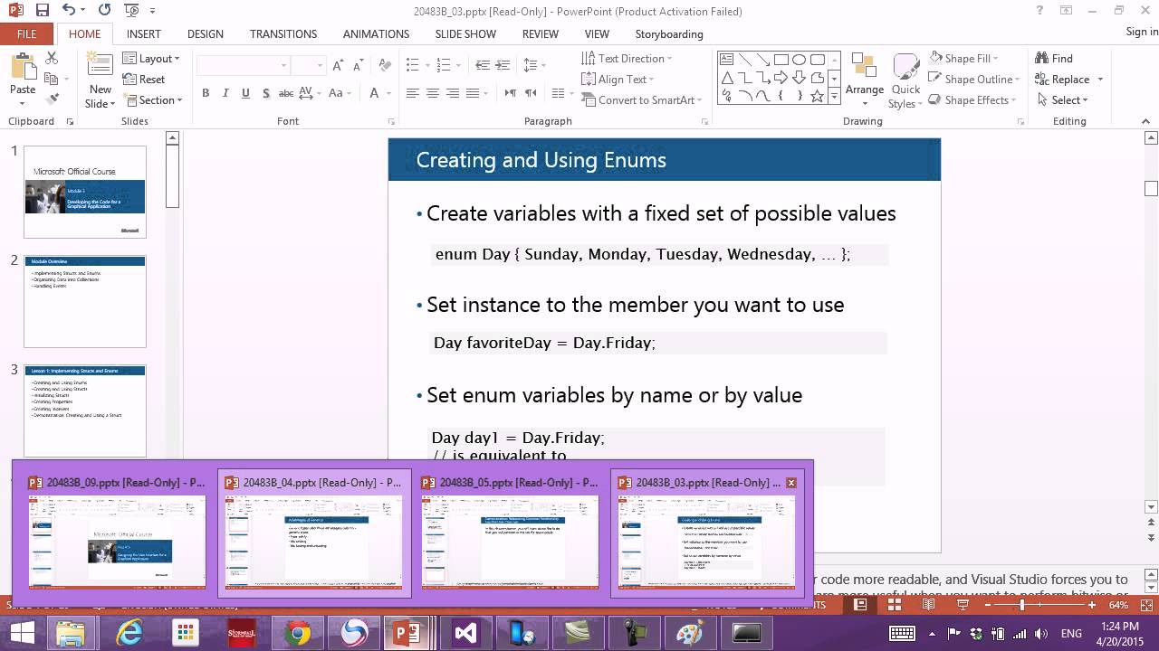Switch to the ANIMATIONS ribbon tab

pyautogui.click(x=376, y=33)
